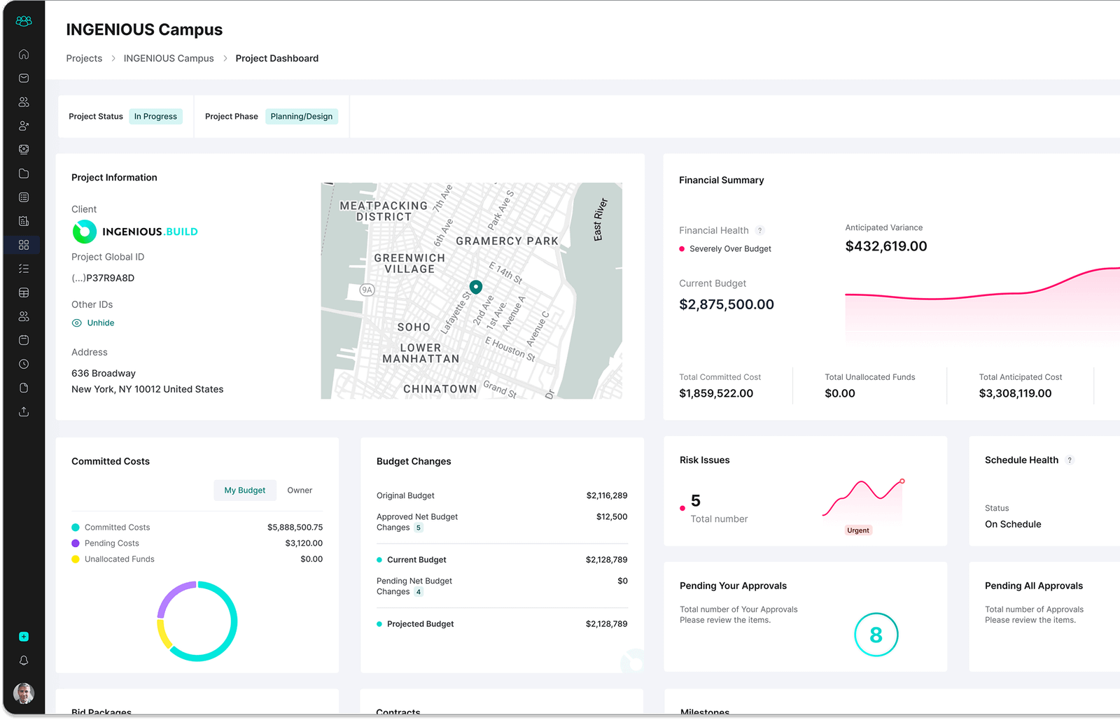Open the table grid sidebar icon
The width and height of the screenshot is (1120, 720).
click(24, 292)
